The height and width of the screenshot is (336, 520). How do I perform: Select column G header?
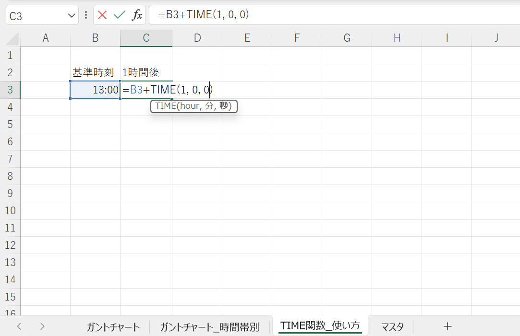[x=347, y=38]
